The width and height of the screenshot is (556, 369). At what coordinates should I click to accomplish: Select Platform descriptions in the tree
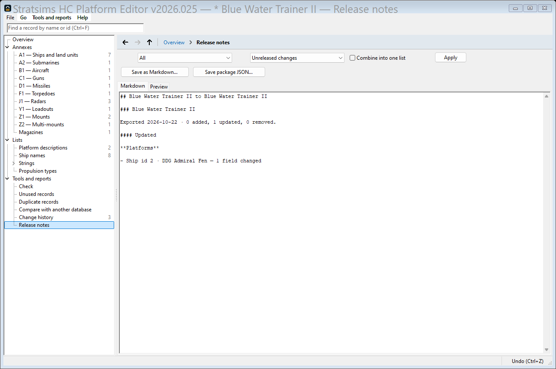43,148
